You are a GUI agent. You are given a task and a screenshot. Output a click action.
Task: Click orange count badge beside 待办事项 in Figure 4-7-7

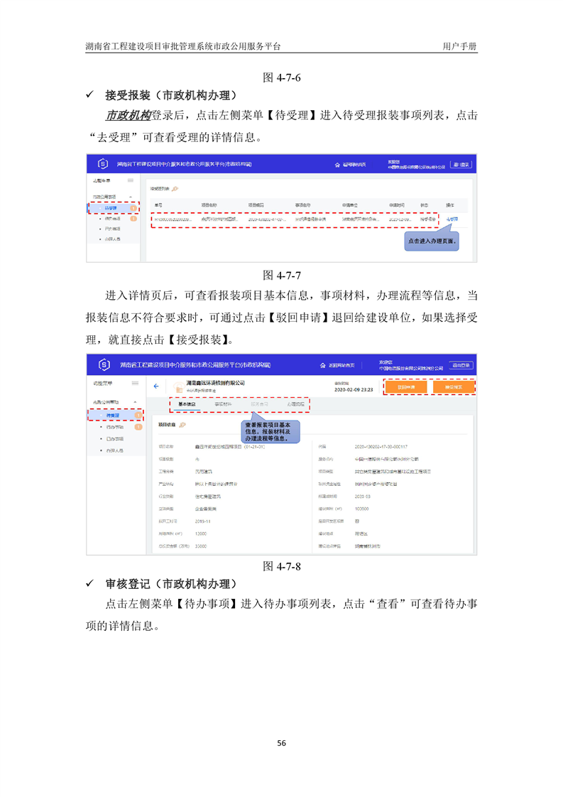coord(133,219)
